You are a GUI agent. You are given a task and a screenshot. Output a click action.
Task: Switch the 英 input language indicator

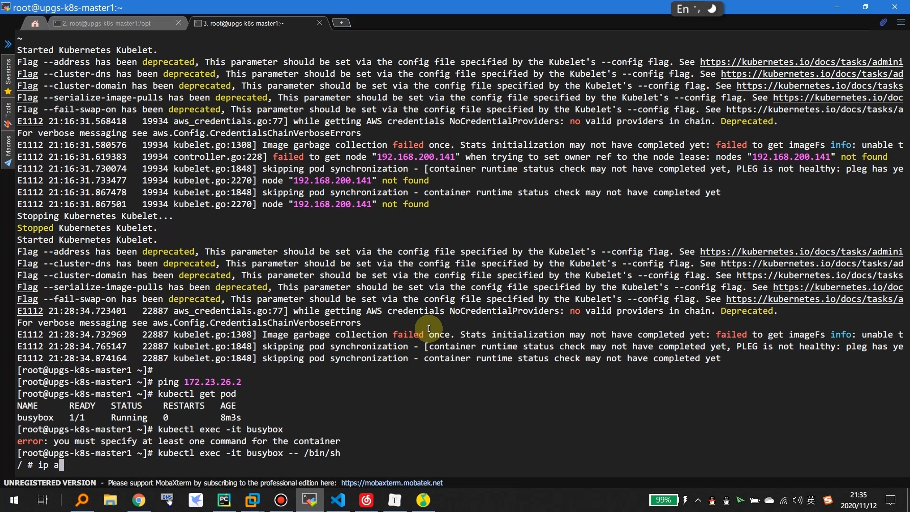coord(811,500)
